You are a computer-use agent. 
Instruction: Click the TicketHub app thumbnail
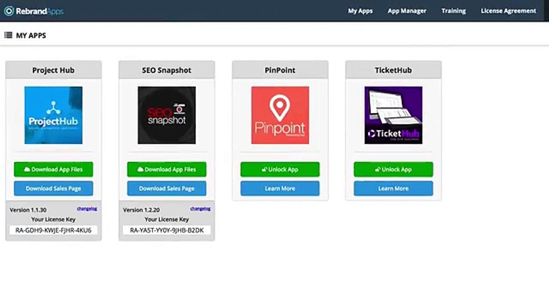coord(393,115)
